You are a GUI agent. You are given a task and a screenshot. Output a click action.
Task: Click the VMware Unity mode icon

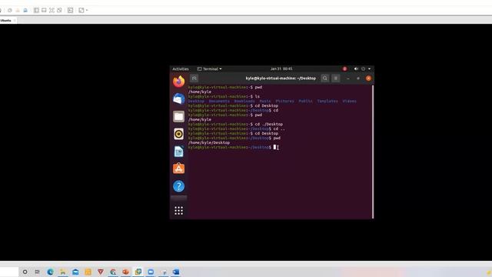(x=60, y=10)
